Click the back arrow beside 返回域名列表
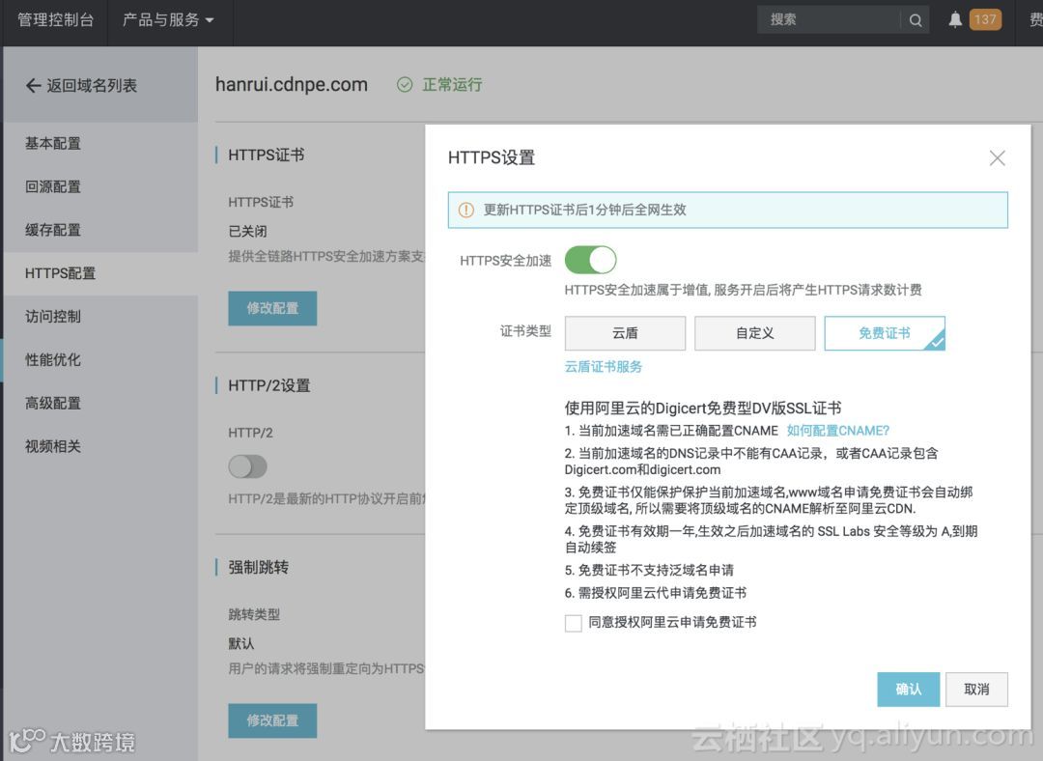Viewport: 1043px width, 761px height. click(33, 85)
